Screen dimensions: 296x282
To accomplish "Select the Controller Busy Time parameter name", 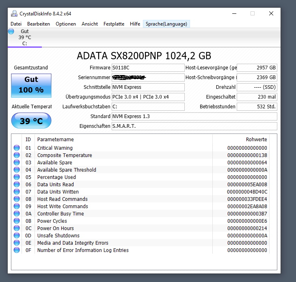I will pyautogui.click(x=60, y=214).
